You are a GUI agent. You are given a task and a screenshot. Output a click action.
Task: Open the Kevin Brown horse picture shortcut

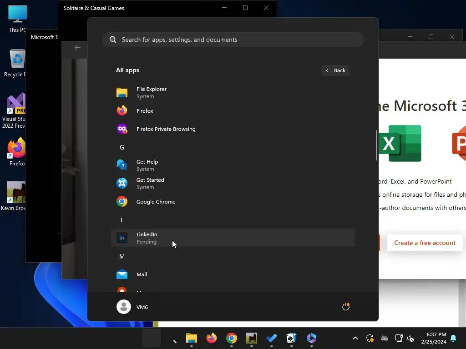(x=14, y=196)
